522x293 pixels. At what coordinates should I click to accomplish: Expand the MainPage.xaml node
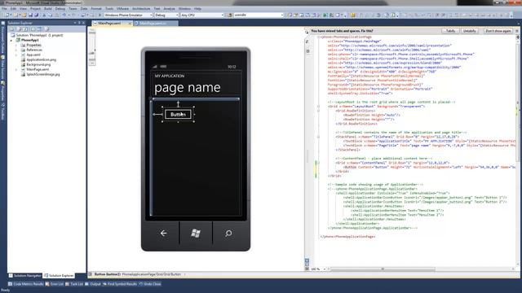coord(16,69)
